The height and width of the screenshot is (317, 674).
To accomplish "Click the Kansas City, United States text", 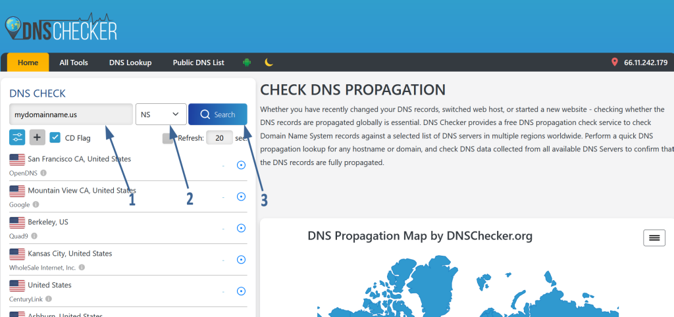I will pyautogui.click(x=70, y=253).
